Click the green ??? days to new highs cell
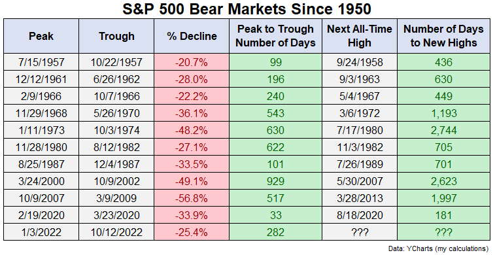Image resolution: width=495 pixels, height=255 pixels. 443,232
